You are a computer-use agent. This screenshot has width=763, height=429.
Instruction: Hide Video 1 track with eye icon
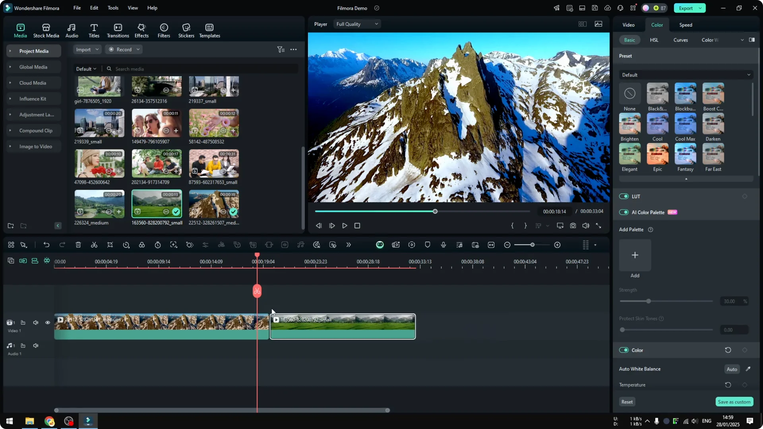48,323
